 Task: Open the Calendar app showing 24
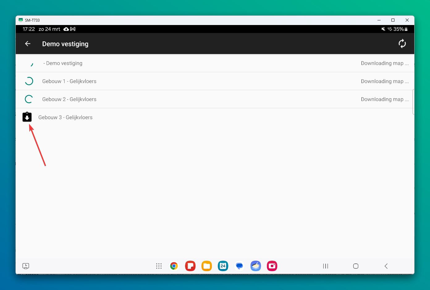pyautogui.click(x=223, y=266)
